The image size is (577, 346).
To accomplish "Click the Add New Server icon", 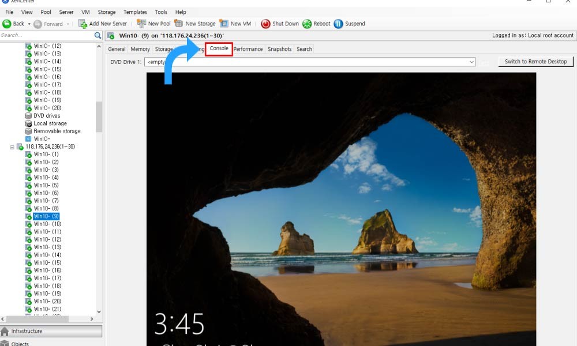I will pyautogui.click(x=83, y=24).
